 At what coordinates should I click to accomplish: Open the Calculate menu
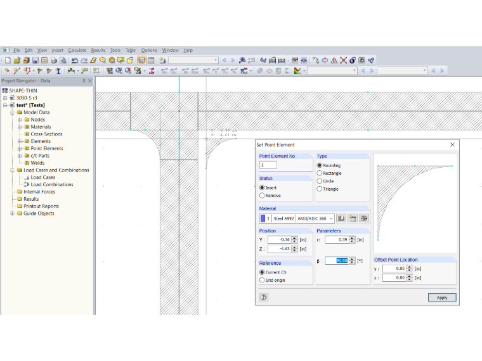(x=77, y=50)
